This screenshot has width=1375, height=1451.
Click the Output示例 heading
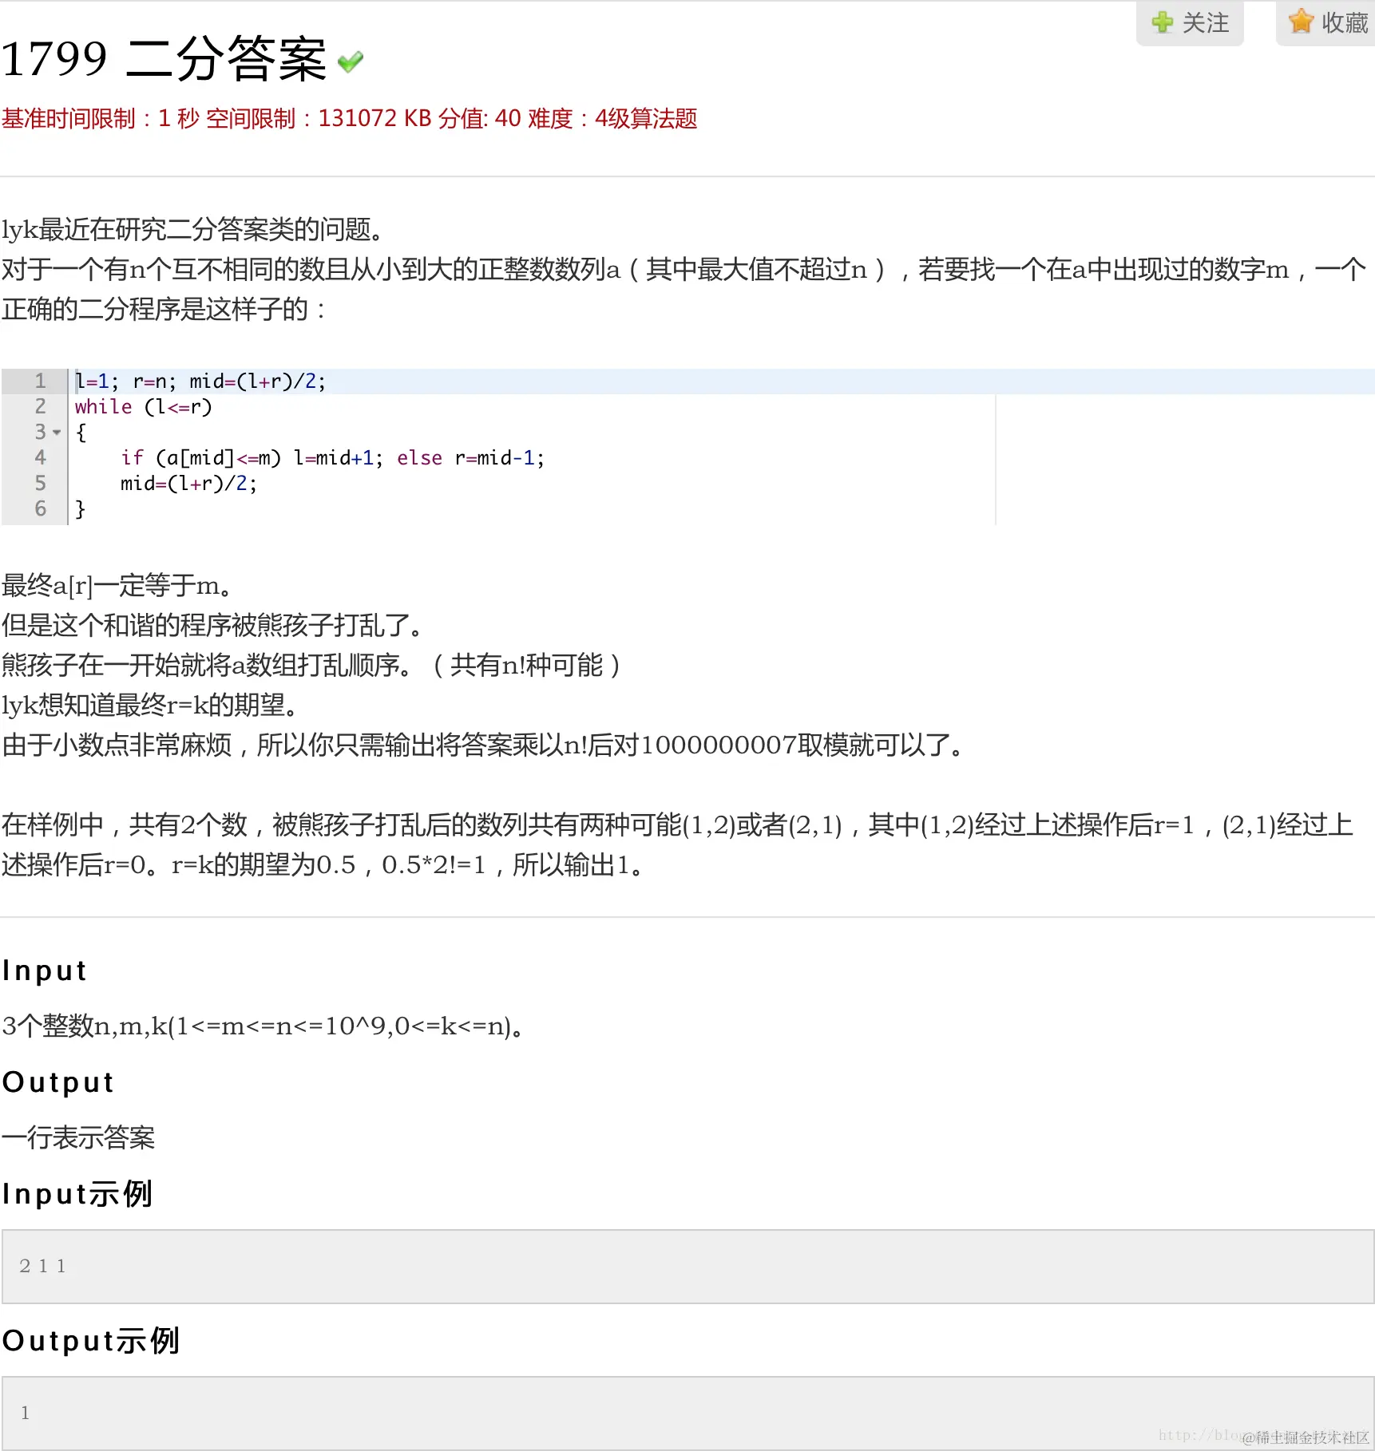91,1341
